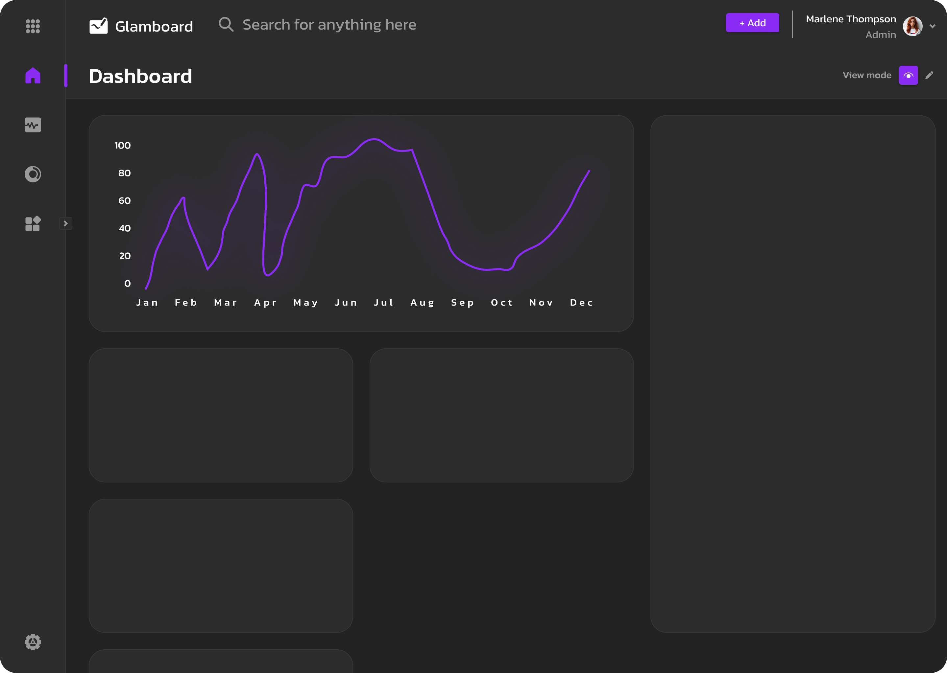
Task: Expand the sidebar with arrow handle
Action: coord(65,223)
